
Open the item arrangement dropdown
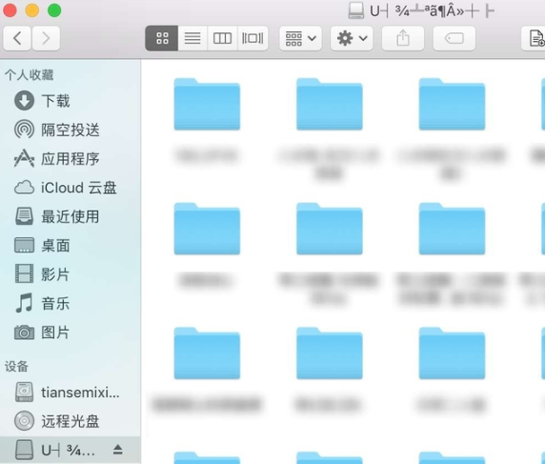301,38
